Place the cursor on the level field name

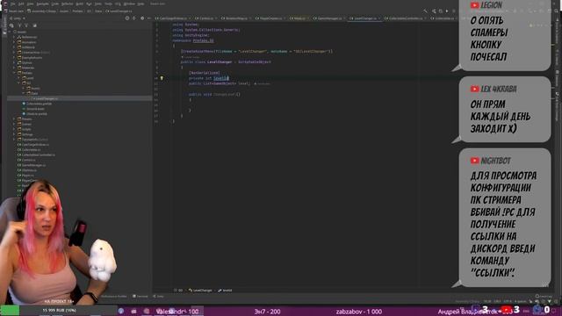click(x=244, y=83)
